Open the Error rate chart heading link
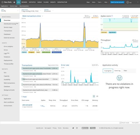Screen dimensions: 140x135 (x=65, y=65)
